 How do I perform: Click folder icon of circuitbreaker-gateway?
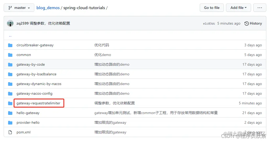pos(10,45)
